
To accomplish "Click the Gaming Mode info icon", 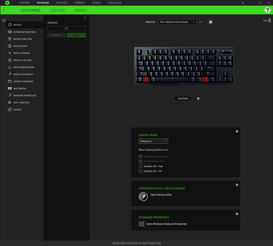I will click(237, 132).
